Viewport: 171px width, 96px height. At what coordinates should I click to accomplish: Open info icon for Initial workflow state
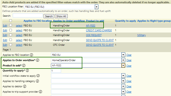(x=38, y=76)
